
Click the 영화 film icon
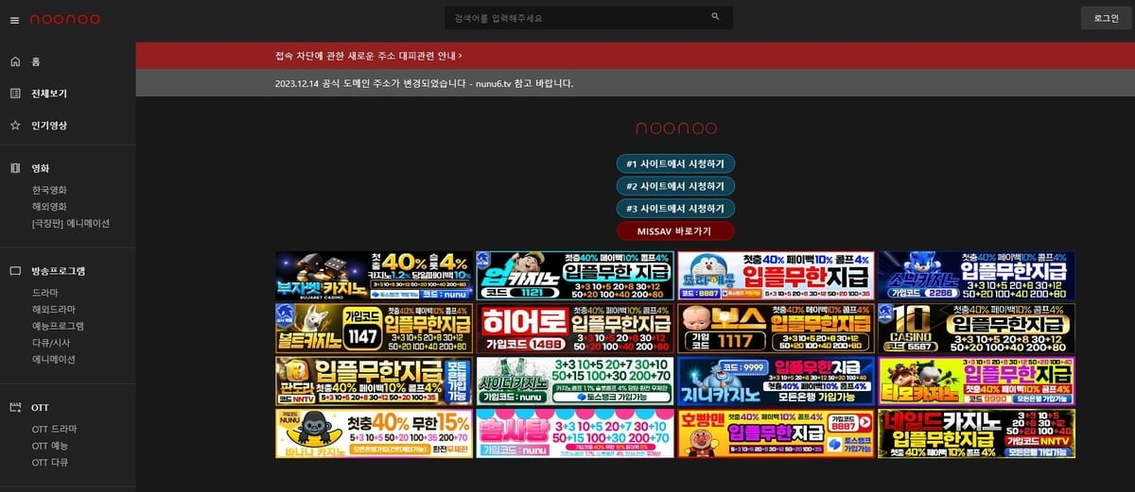[14, 168]
